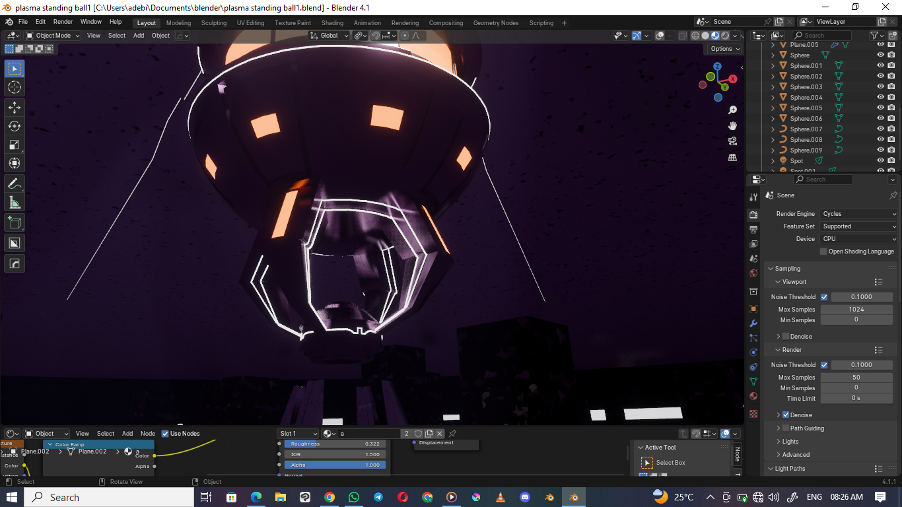The width and height of the screenshot is (902, 507).
Task: Select the Move tool
Action: click(x=15, y=107)
